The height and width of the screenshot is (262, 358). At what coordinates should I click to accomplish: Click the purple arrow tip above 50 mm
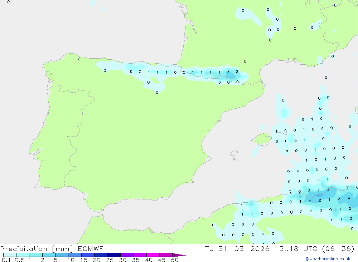click(x=179, y=255)
